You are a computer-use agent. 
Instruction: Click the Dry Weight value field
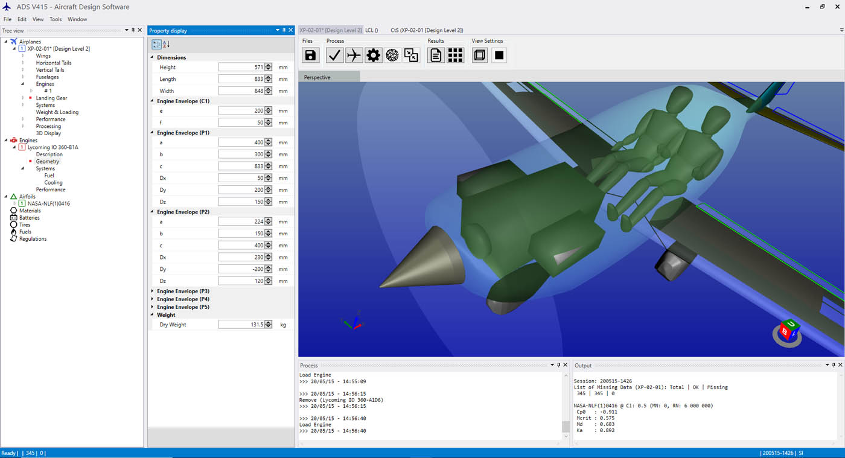point(241,325)
